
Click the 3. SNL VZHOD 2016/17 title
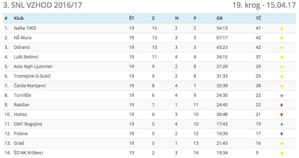pyautogui.click(x=42, y=5)
